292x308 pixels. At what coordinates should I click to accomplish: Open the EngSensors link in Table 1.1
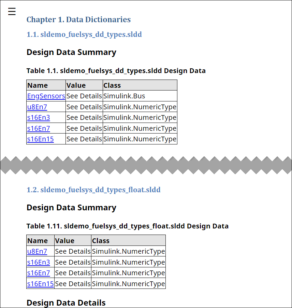(46, 96)
